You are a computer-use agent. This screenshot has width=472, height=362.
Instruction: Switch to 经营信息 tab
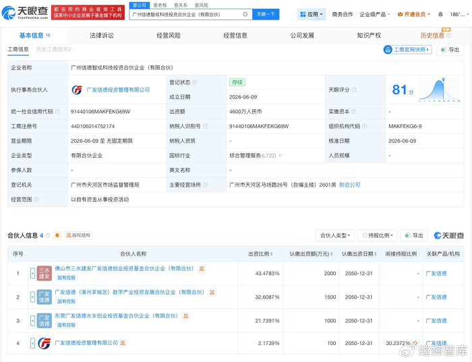235,36
